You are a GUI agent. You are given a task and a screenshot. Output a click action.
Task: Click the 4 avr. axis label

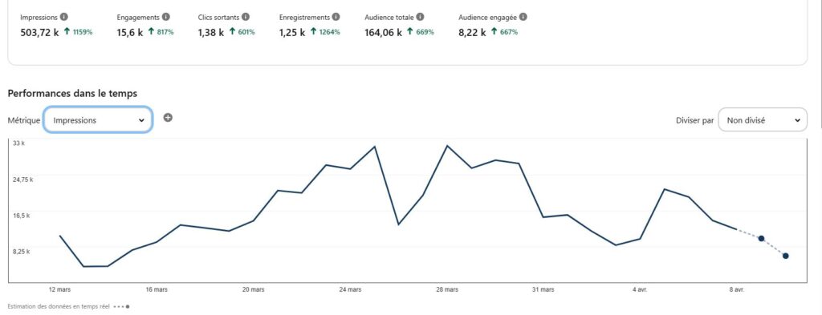click(640, 289)
